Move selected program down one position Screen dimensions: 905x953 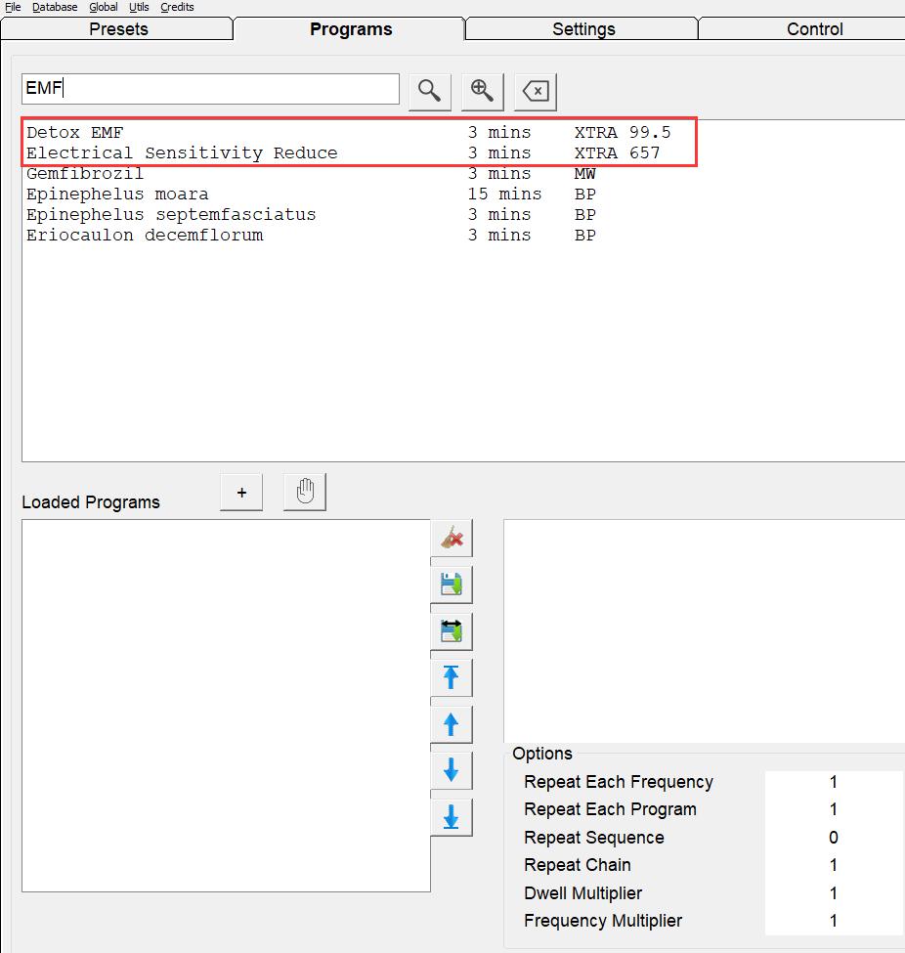point(452,771)
